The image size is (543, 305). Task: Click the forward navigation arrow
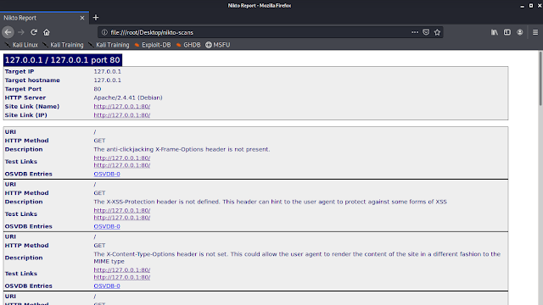21,32
